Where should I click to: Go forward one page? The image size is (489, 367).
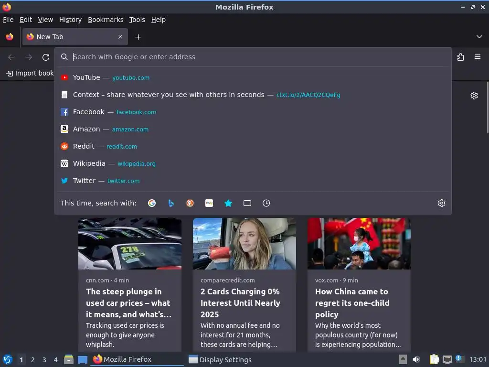[29, 57]
